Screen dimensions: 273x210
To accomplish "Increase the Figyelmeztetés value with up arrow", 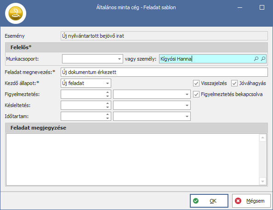I will click(108, 92).
